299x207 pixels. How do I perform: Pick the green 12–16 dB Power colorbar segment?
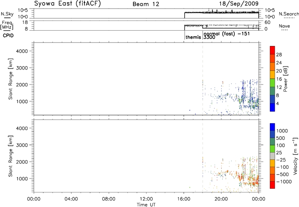[x=272, y=83]
